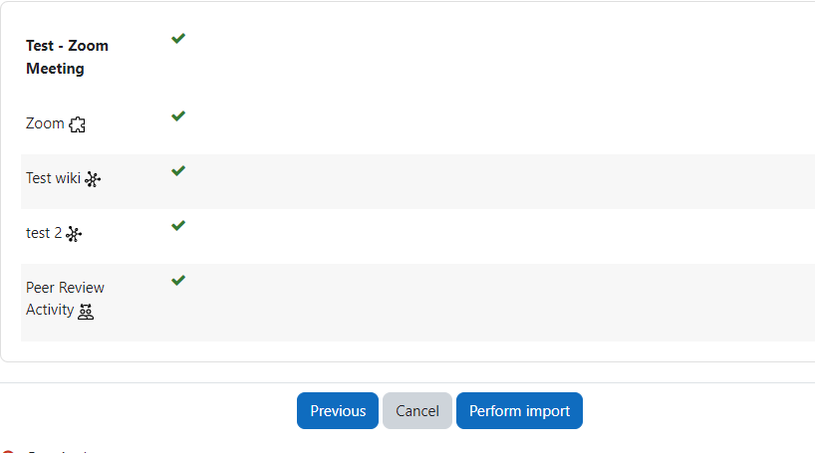Select the Zoom activity label
Viewport: 815px width, 453px height.
click(45, 123)
